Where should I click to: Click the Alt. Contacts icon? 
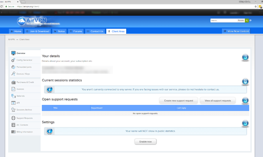pyautogui.click(x=13, y=125)
